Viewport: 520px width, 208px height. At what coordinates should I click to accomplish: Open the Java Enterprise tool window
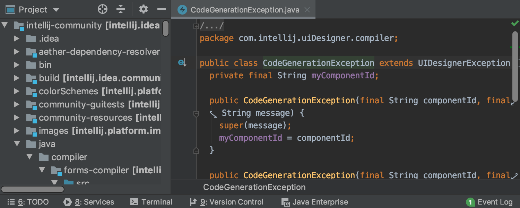coord(314,202)
